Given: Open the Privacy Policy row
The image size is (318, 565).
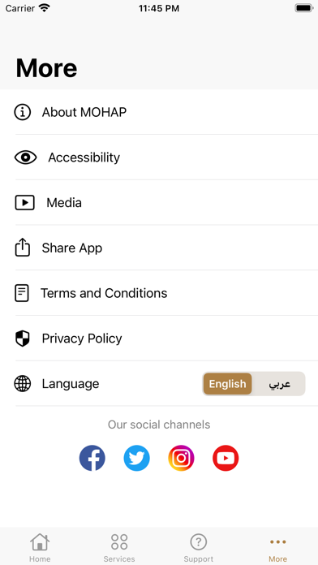Looking at the screenshot, I should (159, 339).
